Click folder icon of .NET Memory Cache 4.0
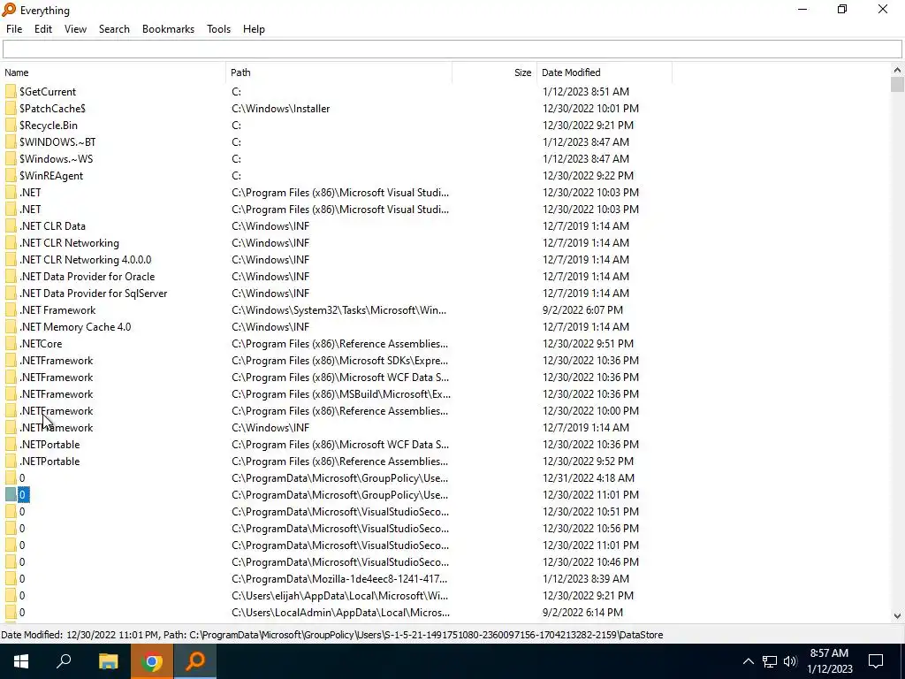The width and height of the screenshot is (905, 679). [x=11, y=326]
